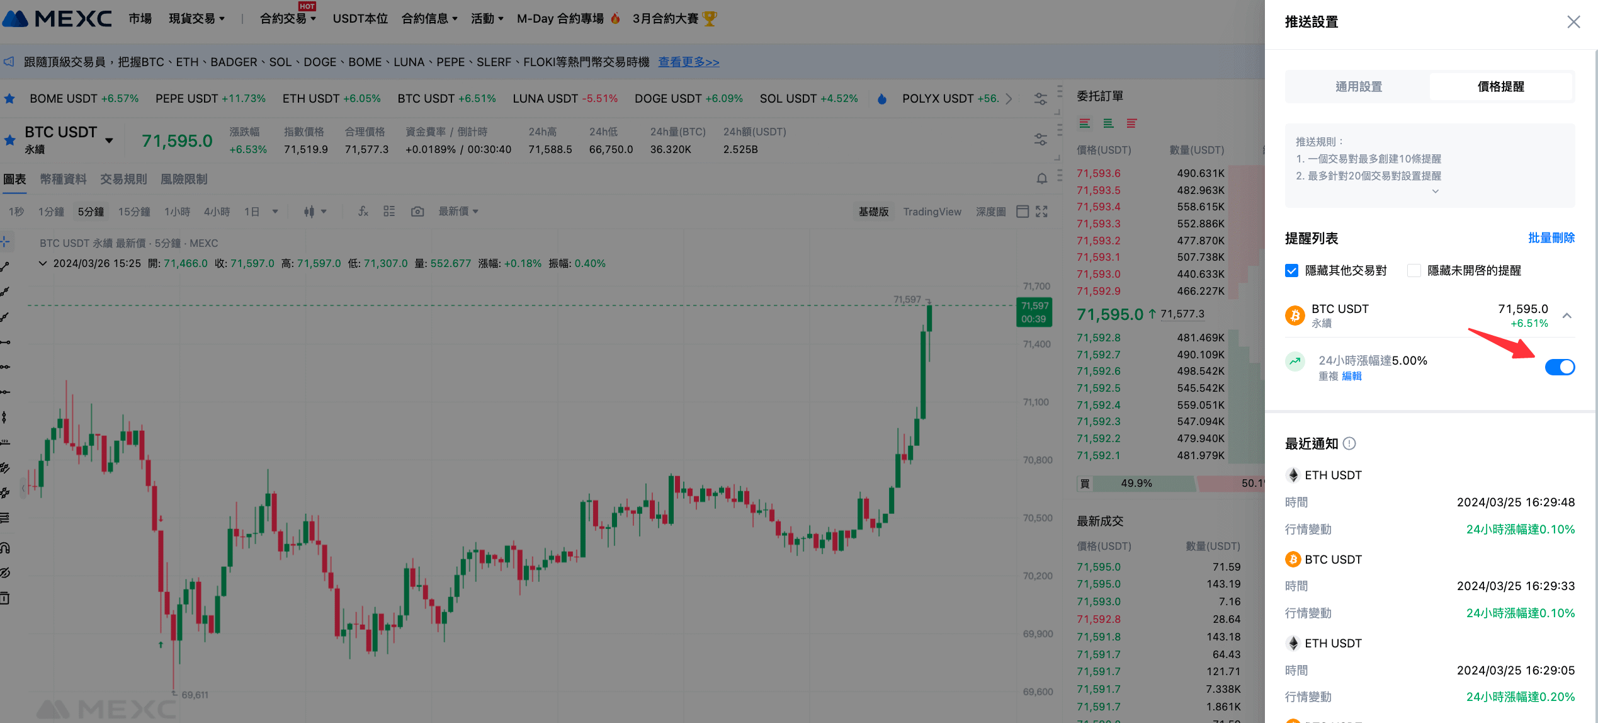The image size is (1598, 723).
Task: Toggle the 24小時漲幅達5.00% alert switch
Action: pos(1560,367)
